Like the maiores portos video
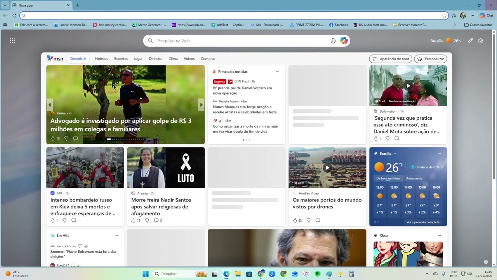 point(295,220)
